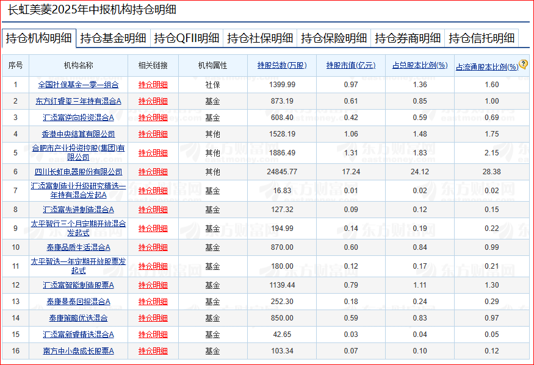Select the 24.12 total share ratio cell
The height and width of the screenshot is (365, 534).
tap(420, 172)
